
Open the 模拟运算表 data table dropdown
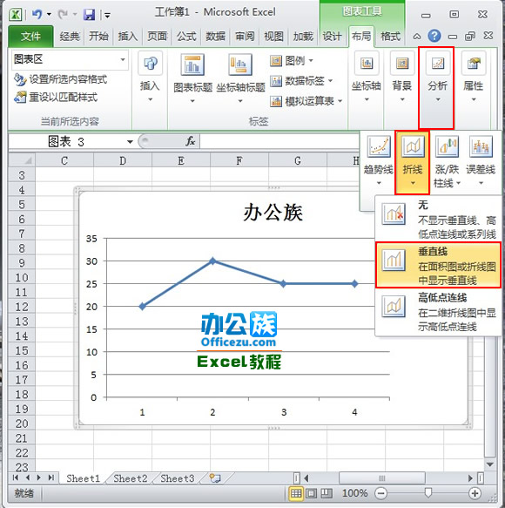click(306, 101)
